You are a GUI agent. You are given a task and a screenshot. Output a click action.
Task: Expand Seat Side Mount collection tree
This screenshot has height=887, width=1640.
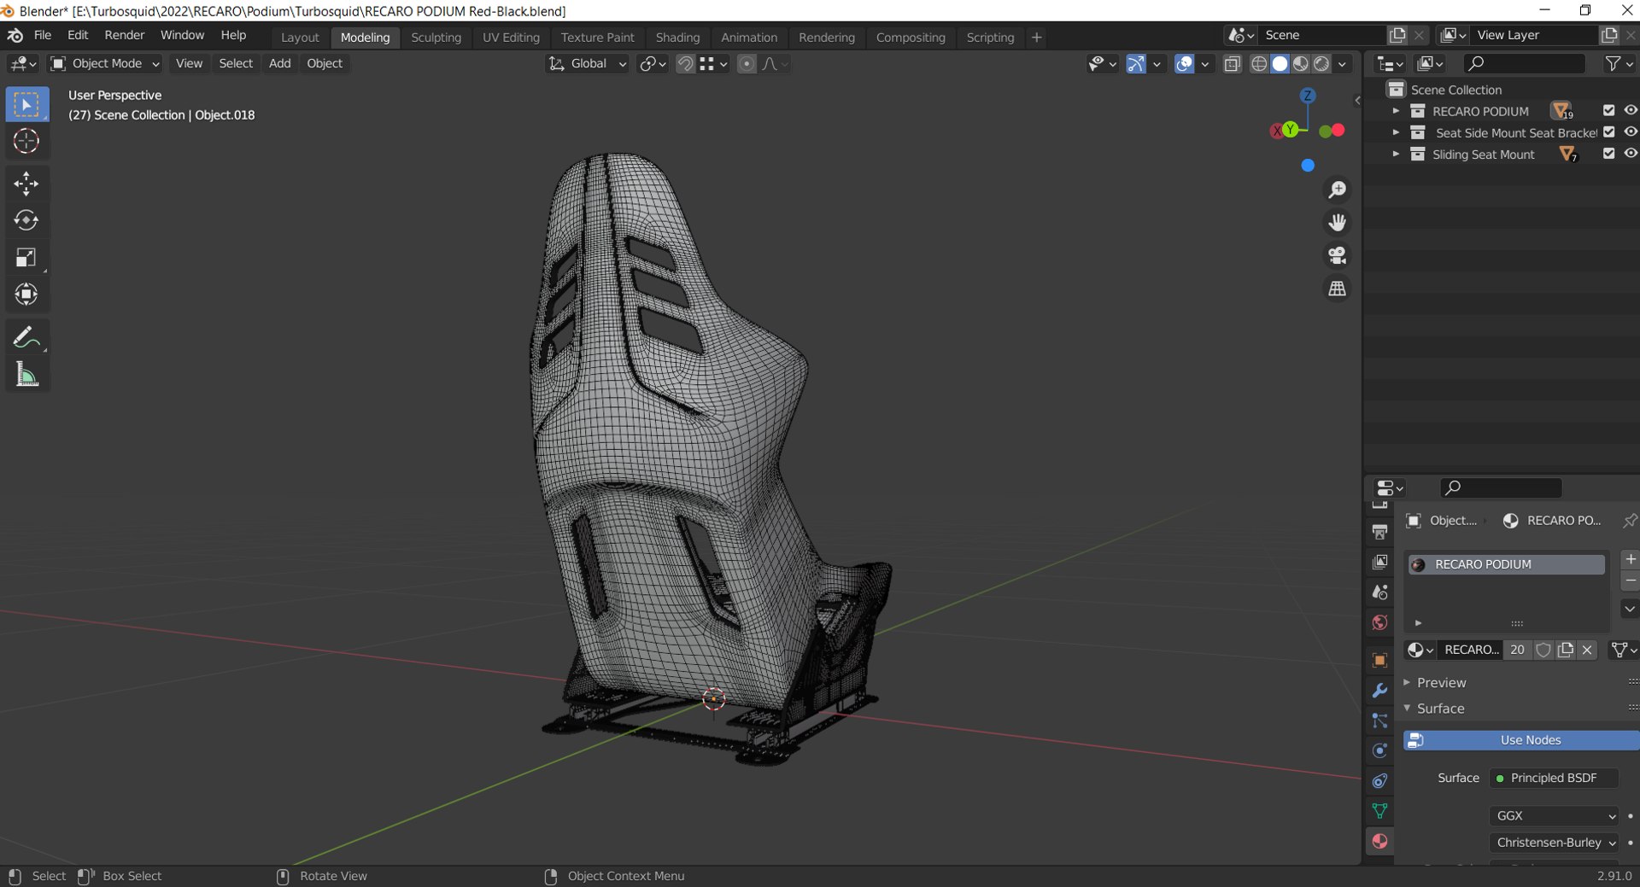click(x=1396, y=132)
